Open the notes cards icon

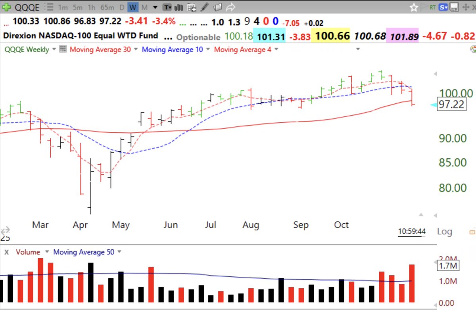coord(217,7)
